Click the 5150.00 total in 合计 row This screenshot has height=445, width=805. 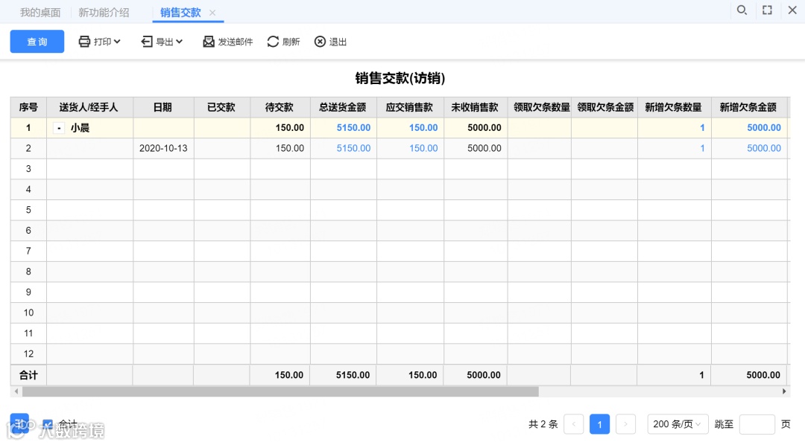pyautogui.click(x=353, y=375)
